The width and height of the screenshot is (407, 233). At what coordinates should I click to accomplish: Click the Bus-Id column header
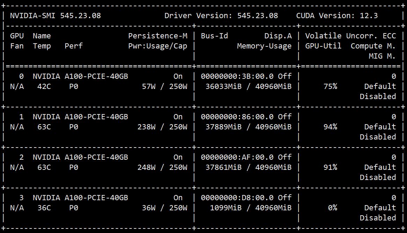214,36
